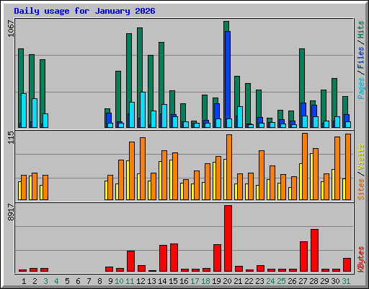Viewport: 369px width, 289px height.
Task: Click the orange Visits bar for day 15
Action: [x=175, y=176]
